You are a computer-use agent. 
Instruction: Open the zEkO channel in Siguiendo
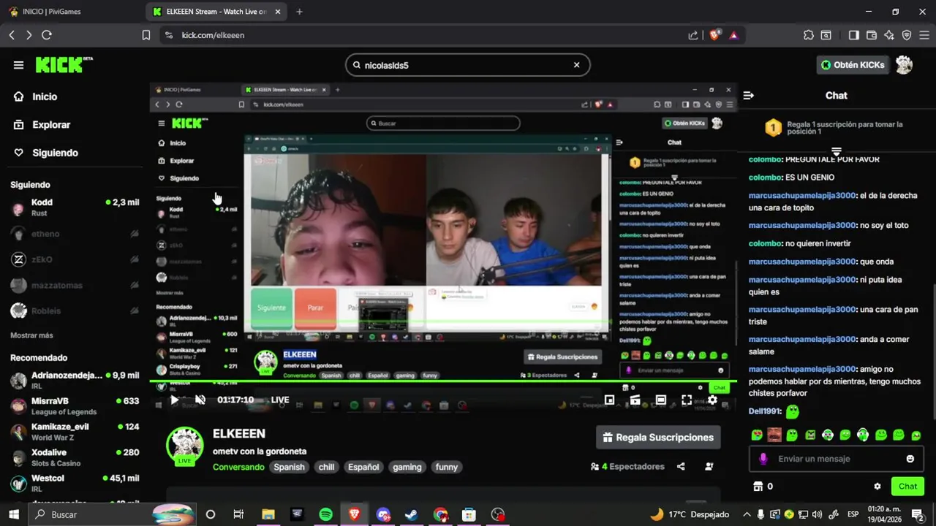coord(74,259)
